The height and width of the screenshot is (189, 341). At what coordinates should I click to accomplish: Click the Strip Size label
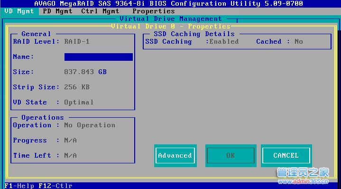(36, 87)
